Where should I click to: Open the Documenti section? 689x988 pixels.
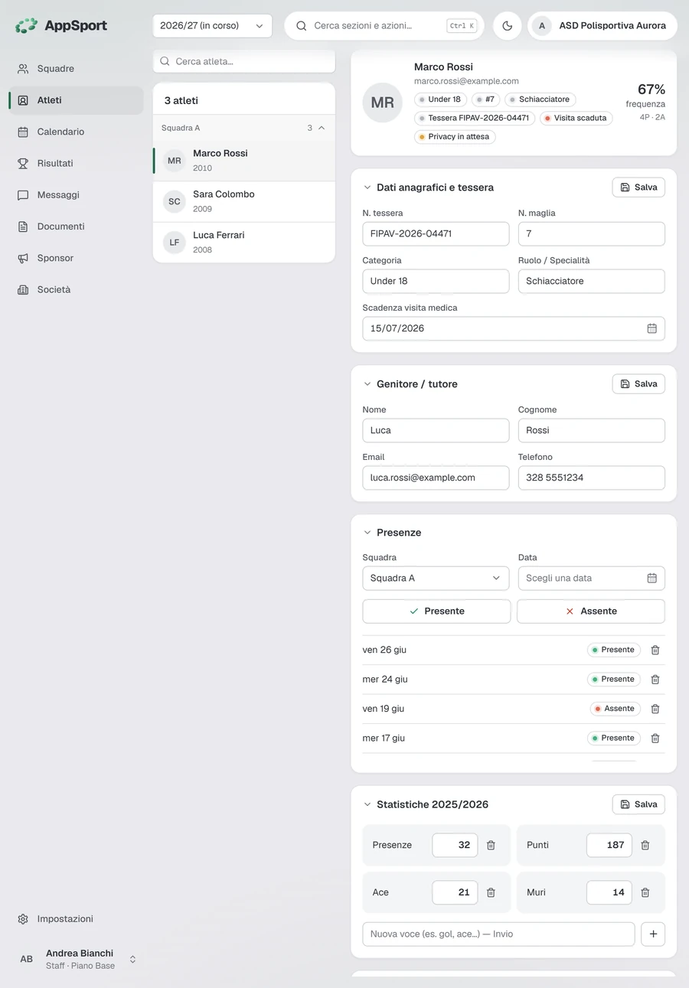coord(76,227)
